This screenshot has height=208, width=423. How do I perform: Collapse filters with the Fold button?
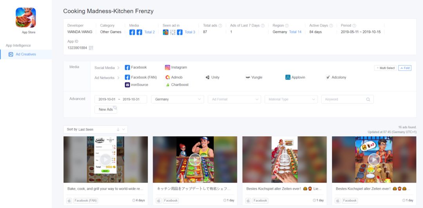[x=405, y=68]
